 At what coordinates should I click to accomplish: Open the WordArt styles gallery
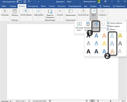click(96, 26)
